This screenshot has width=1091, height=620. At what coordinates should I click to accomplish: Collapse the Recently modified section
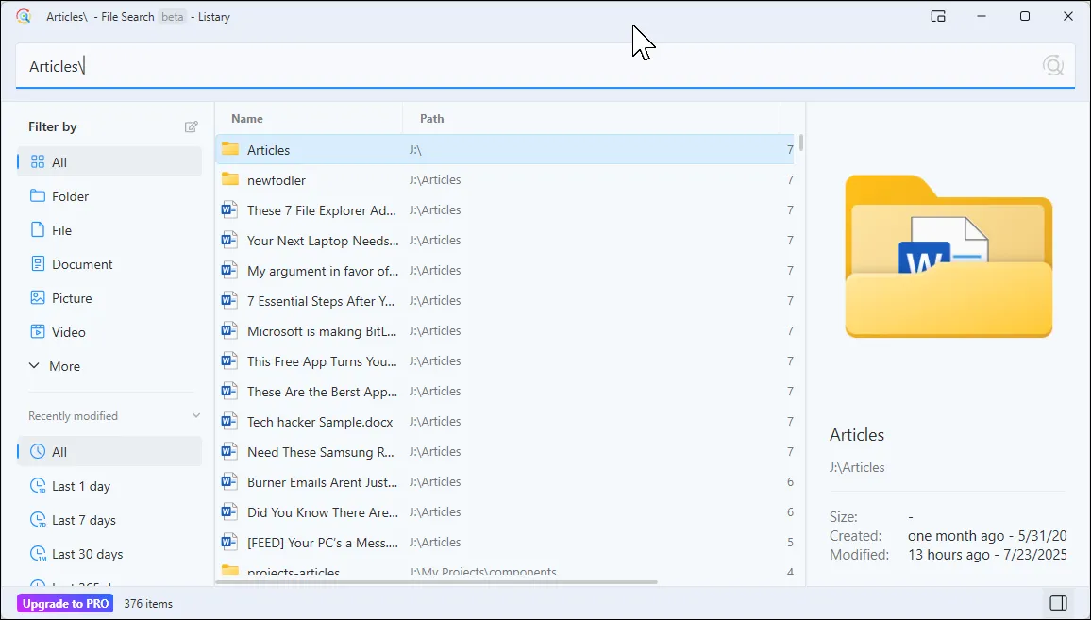[195, 415]
